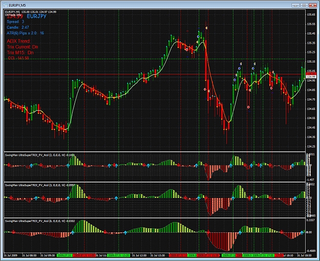Select the 'Trix M15: Dn' label
The image size is (320, 261).
coord(20,52)
